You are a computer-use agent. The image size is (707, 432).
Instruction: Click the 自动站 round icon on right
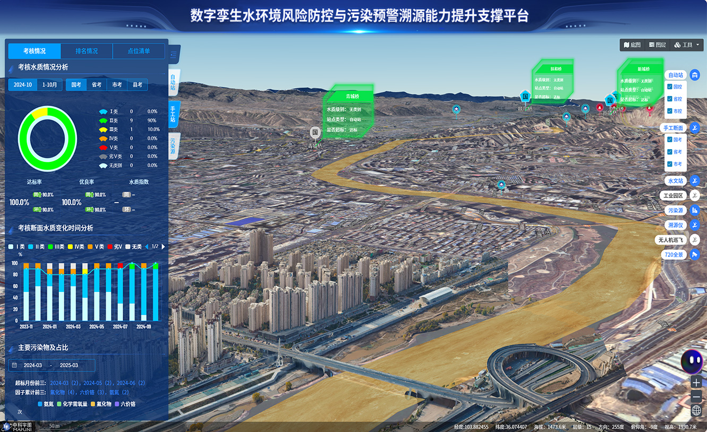click(x=695, y=75)
